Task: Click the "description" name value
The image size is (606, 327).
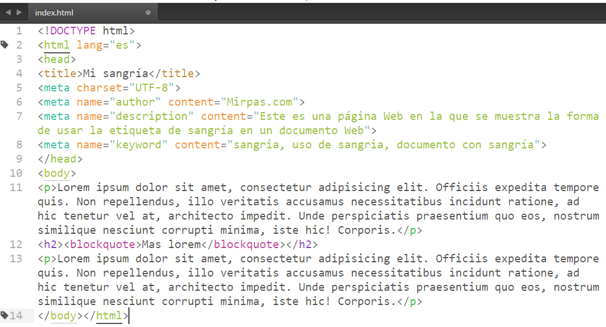Action: pos(151,116)
